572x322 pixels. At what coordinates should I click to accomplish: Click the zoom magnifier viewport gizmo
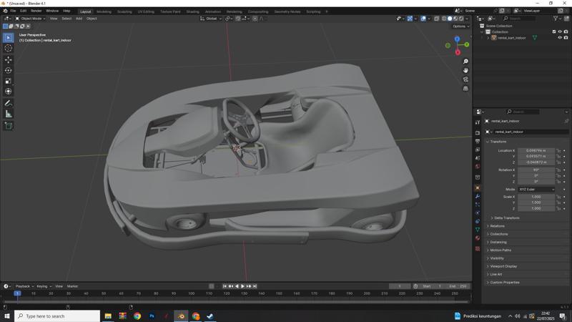[465, 62]
